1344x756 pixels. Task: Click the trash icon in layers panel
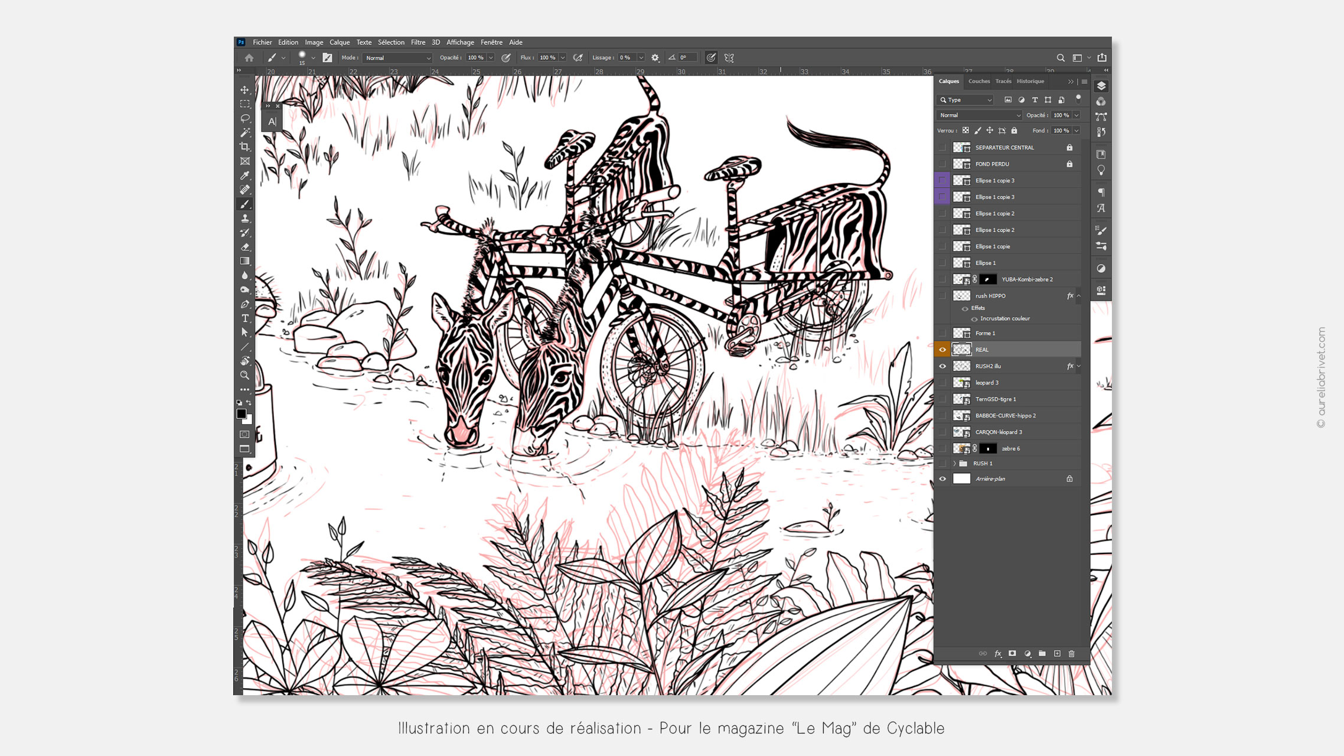tap(1072, 653)
